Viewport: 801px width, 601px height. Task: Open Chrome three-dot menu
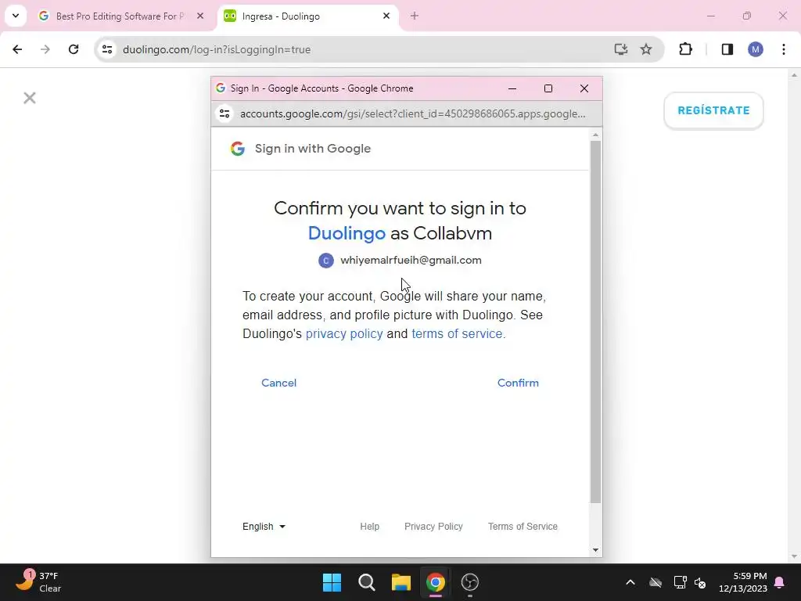pos(784,49)
